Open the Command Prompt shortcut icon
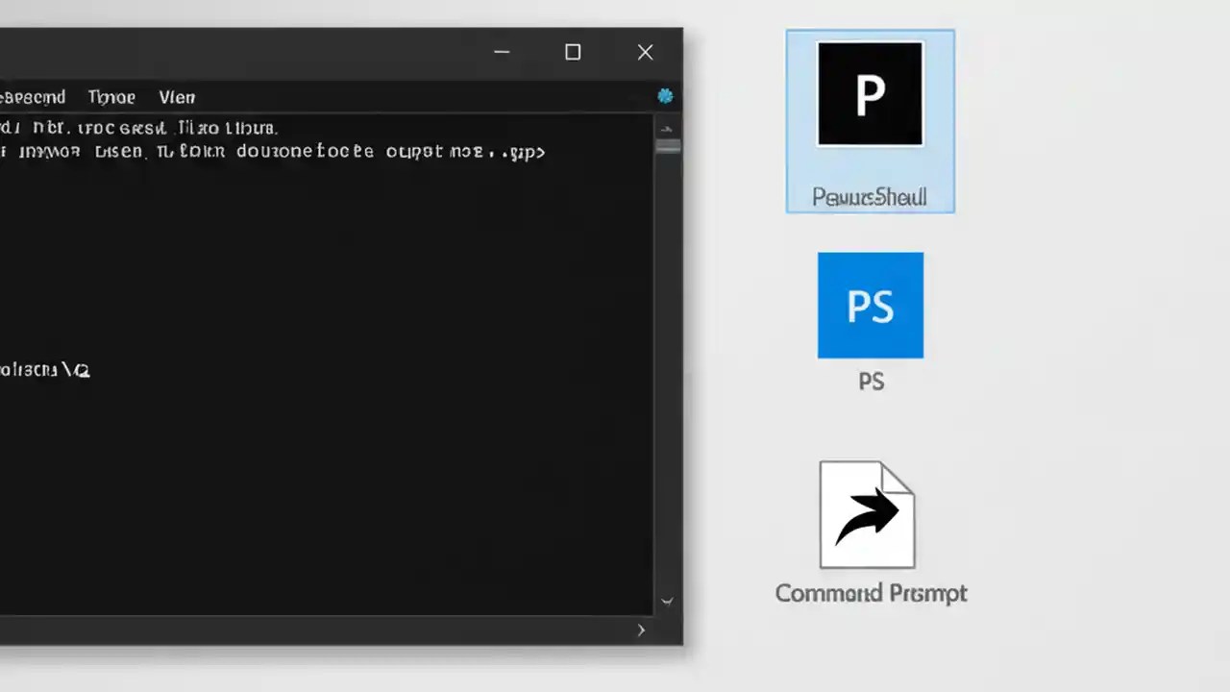 pyautogui.click(x=866, y=512)
